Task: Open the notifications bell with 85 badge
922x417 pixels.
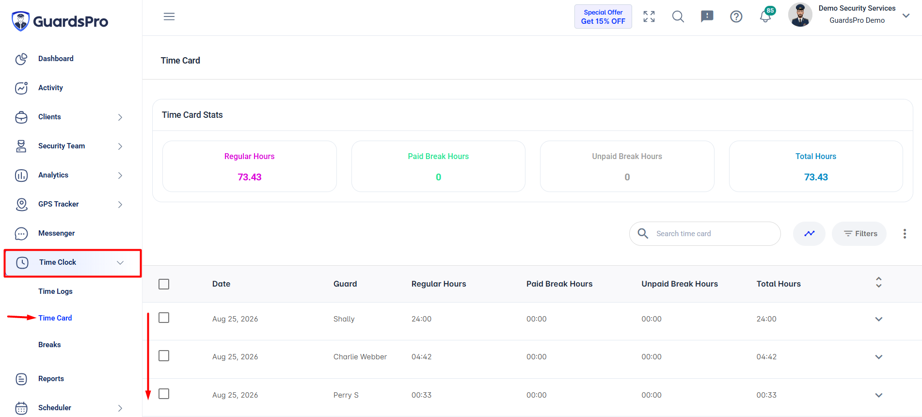Action: 766,16
